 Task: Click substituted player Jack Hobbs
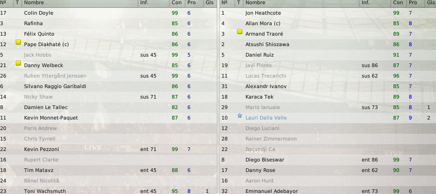pos(38,55)
